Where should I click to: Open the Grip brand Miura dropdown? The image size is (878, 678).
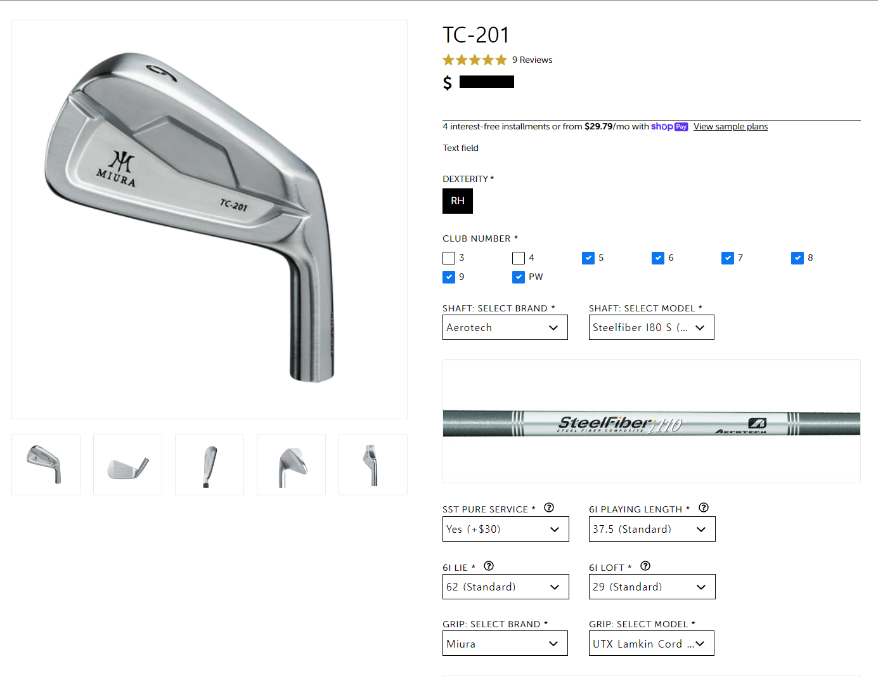click(x=505, y=643)
